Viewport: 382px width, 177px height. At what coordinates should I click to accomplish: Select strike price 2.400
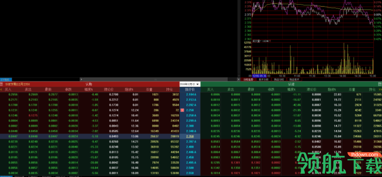pyautogui.click(x=190, y=147)
